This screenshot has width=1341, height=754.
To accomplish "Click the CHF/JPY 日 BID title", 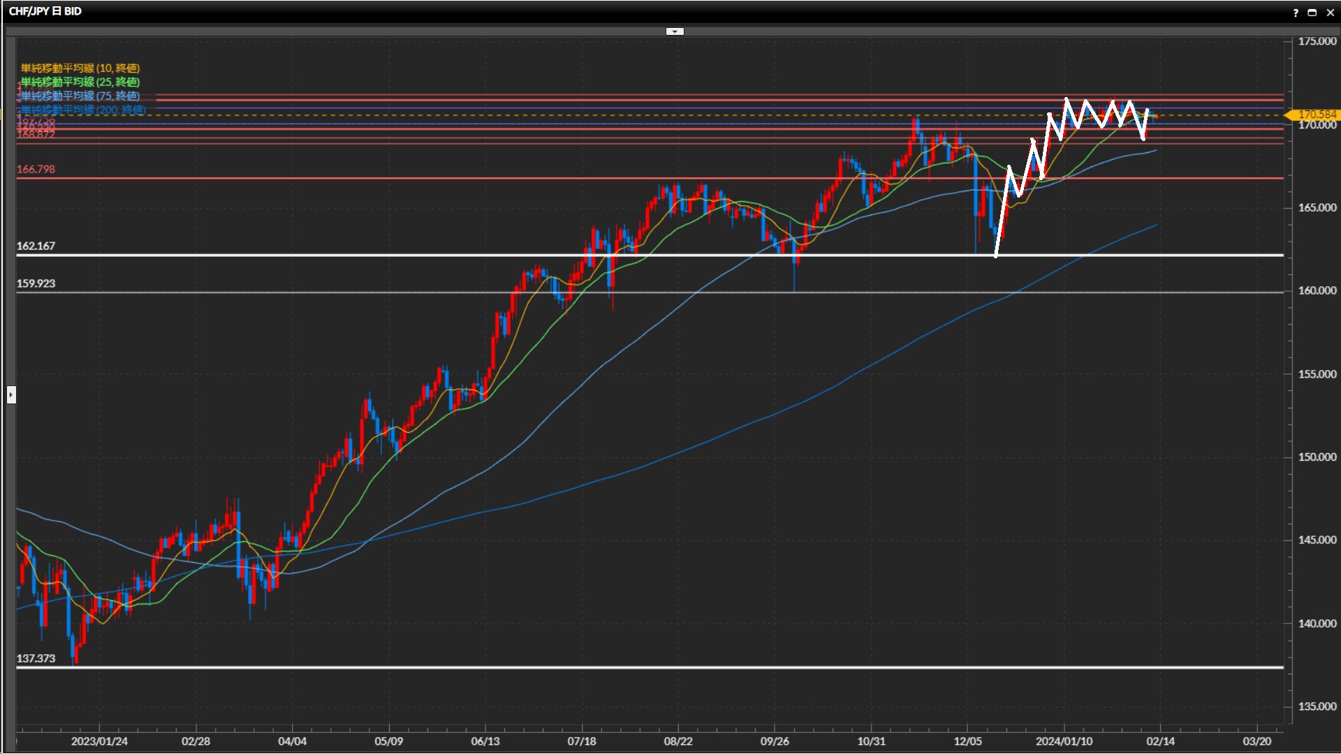I will [45, 12].
